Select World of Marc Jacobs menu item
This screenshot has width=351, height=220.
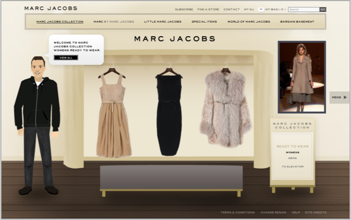[x=249, y=22]
